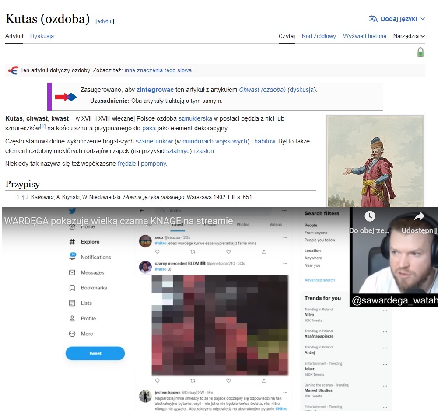Image resolution: width=438 pixels, height=411 pixels.
Task: Open the Chwast (ozdoba) article link
Action: [262, 90]
